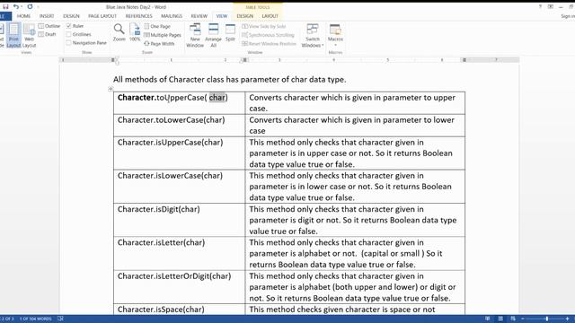Switch to Outline view

click(x=49, y=26)
